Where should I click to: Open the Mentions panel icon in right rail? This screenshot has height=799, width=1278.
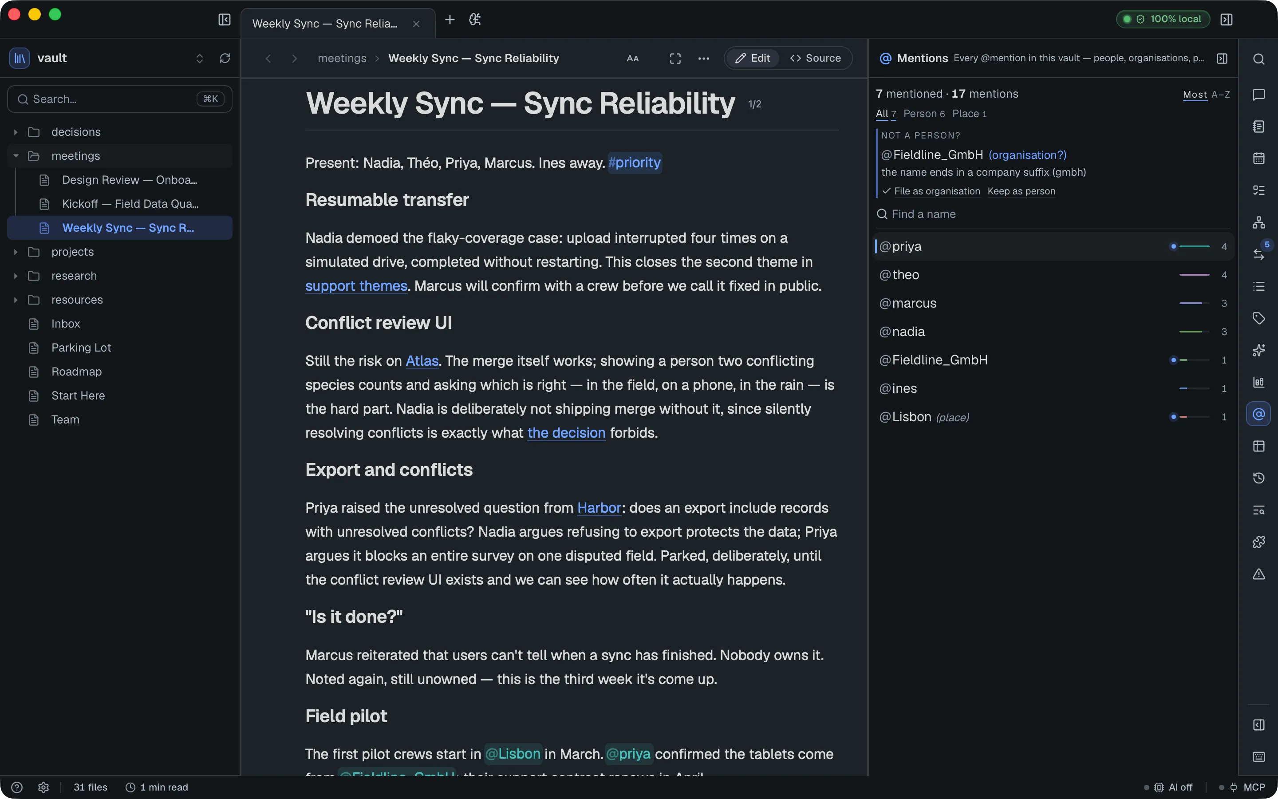pyautogui.click(x=1258, y=414)
